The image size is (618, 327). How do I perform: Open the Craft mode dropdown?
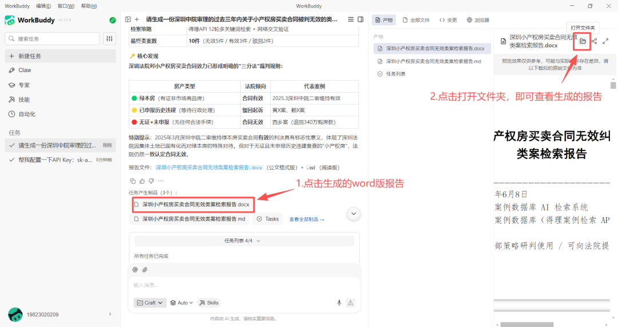[x=150, y=302]
